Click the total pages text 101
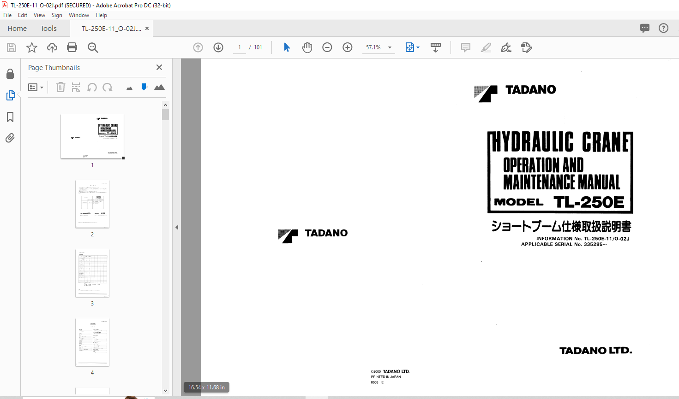 pos(258,47)
